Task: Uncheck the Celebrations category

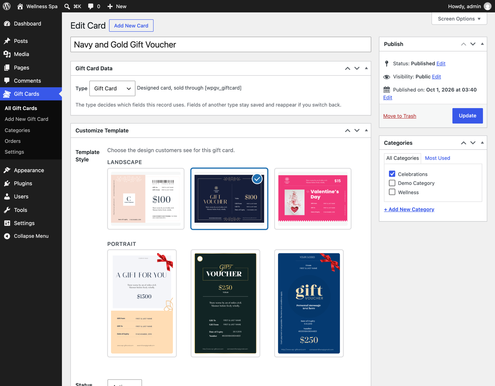Action: tap(392, 174)
